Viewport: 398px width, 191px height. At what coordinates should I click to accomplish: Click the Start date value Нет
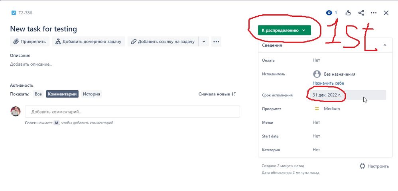(316, 136)
